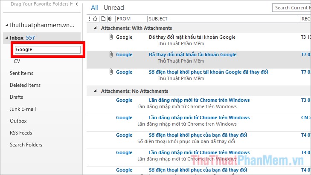This screenshot has width=311, height=175.
Task: Select the thuthuatphanmem.vn account name
Action: [x=42, y=25]
